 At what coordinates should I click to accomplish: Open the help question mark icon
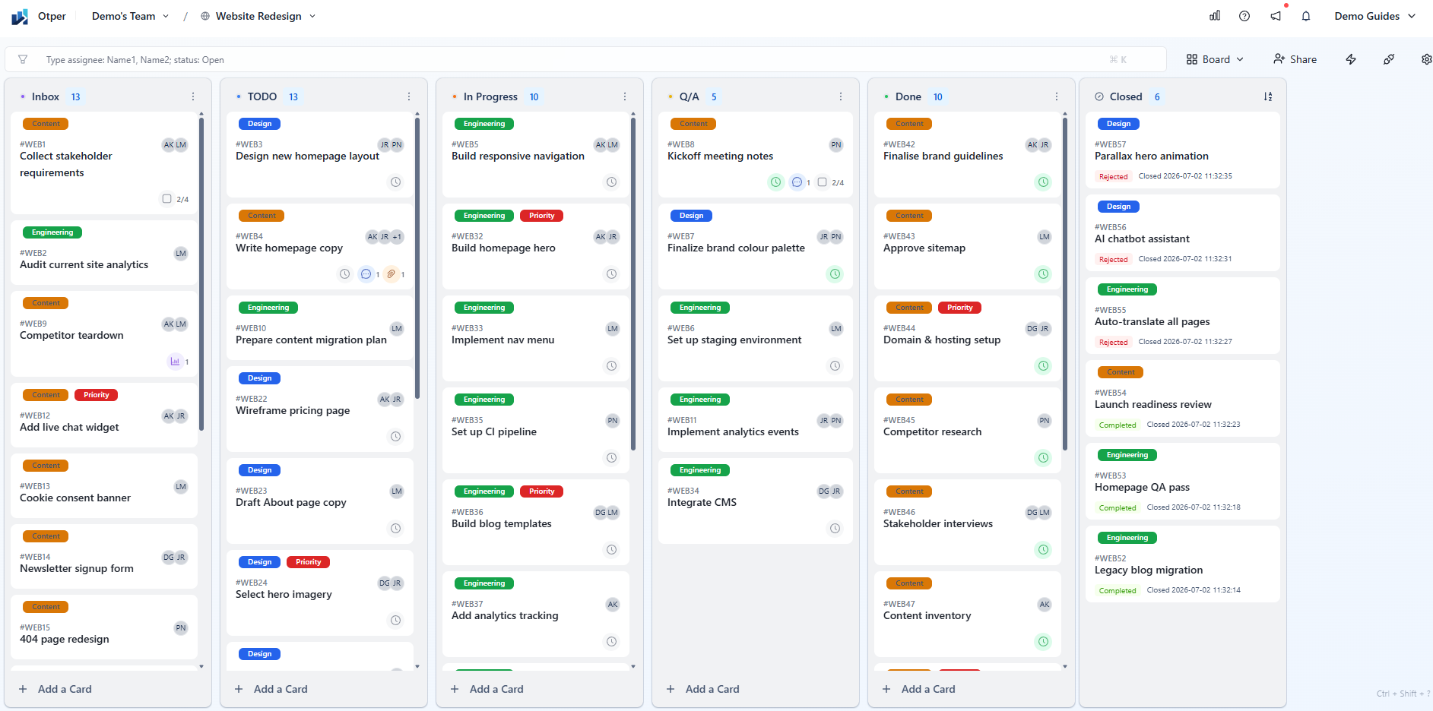[1244, 16]
